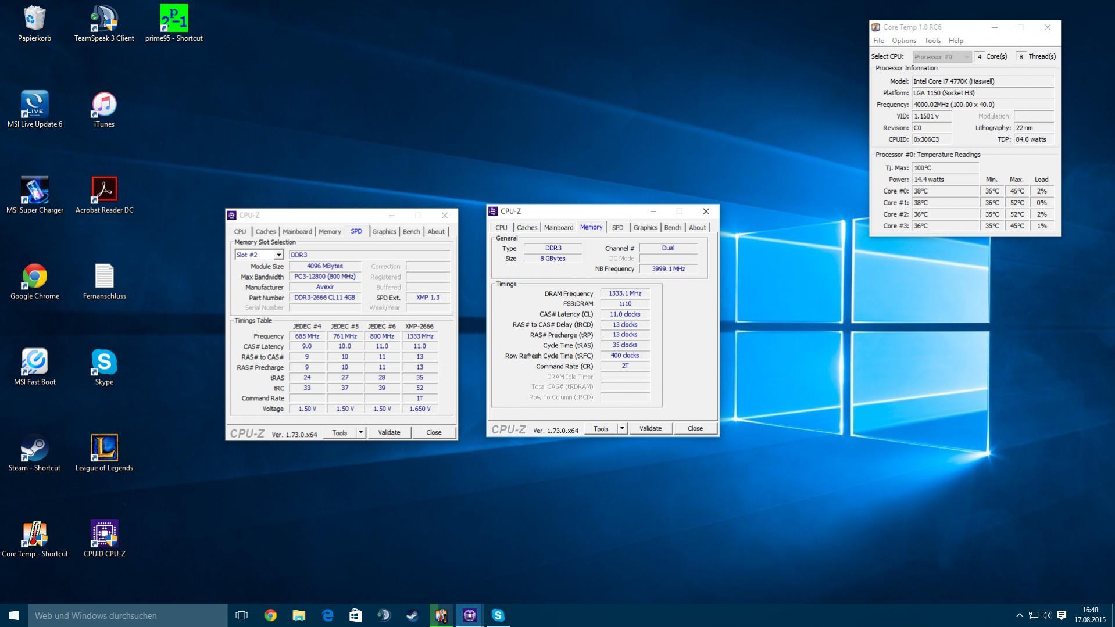Click Validate in SPD CPU-Z window
The width and height of the screenshot is (1115, 627).
[389, 432]
